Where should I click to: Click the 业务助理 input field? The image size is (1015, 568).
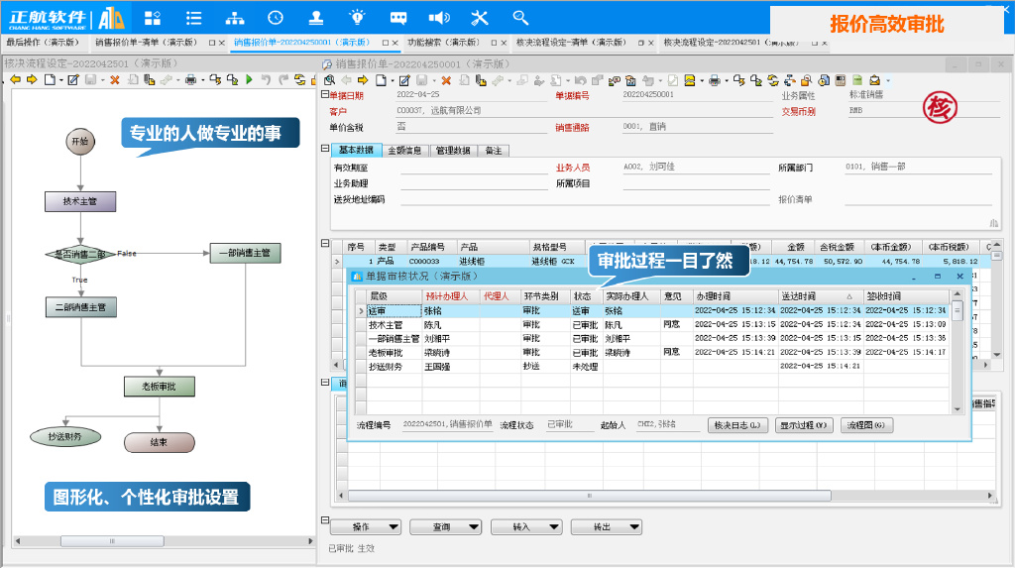475,183
